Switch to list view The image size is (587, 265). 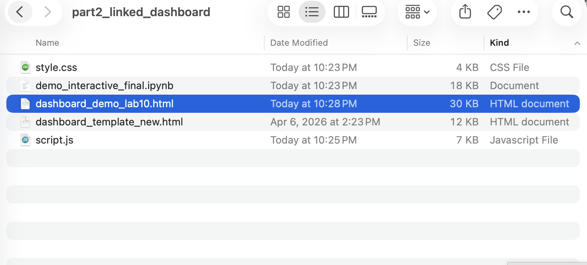(312, 12)
